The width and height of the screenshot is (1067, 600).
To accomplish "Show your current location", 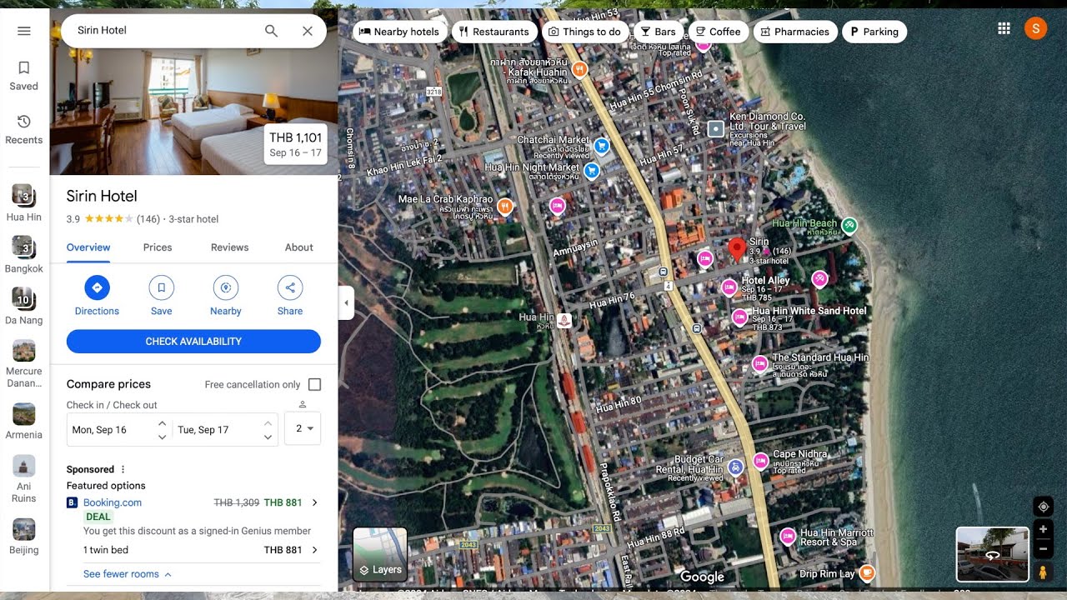I will 1043,506.
